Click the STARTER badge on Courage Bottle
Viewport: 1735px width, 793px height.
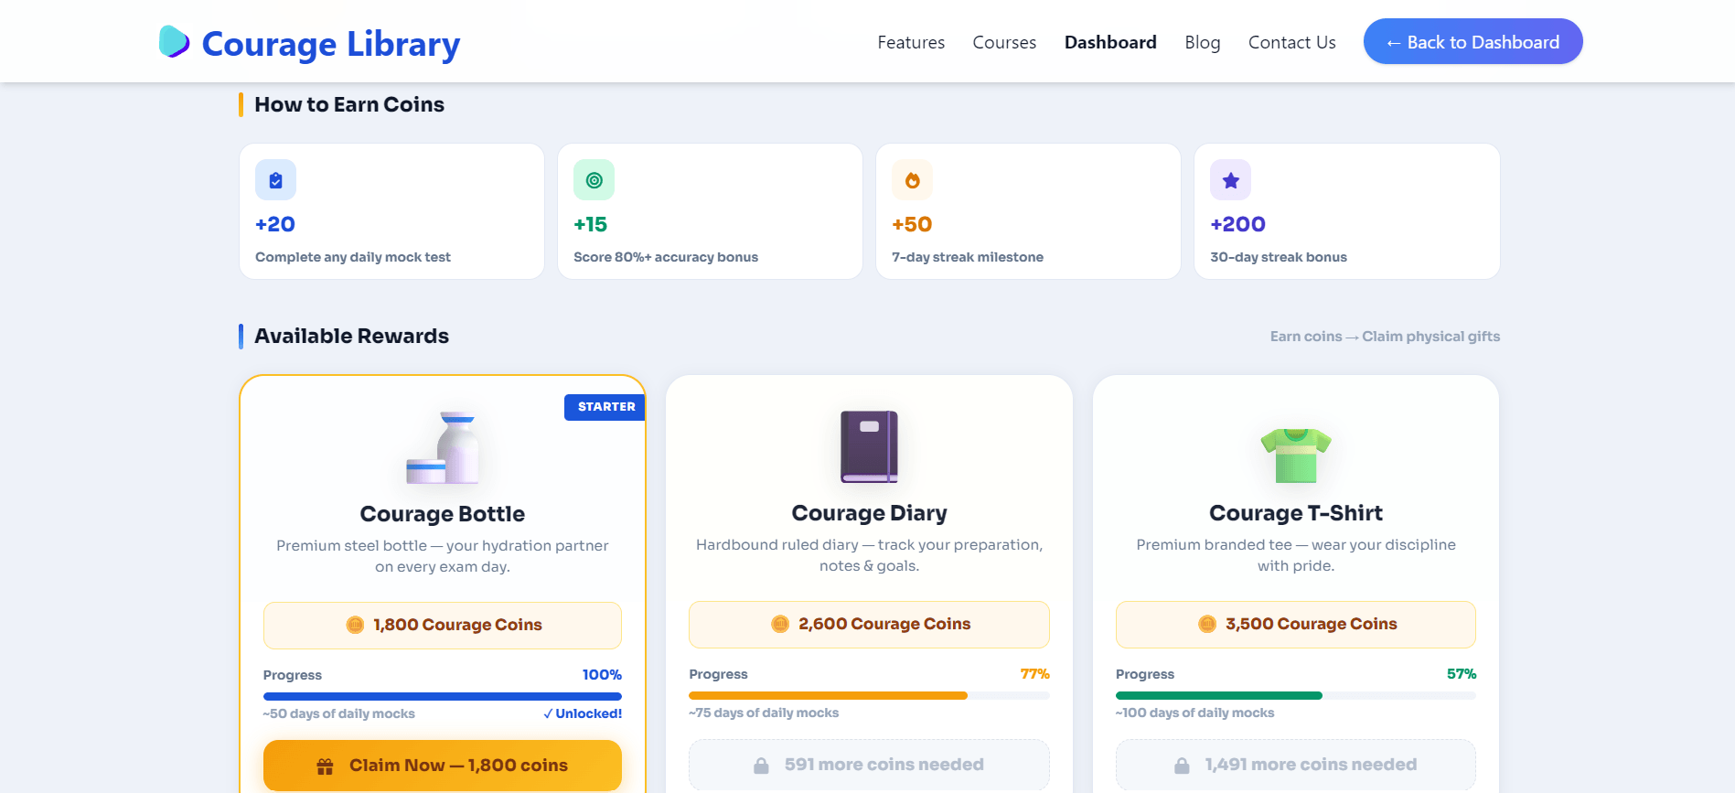pyautogui.click(x=605, y=407)
